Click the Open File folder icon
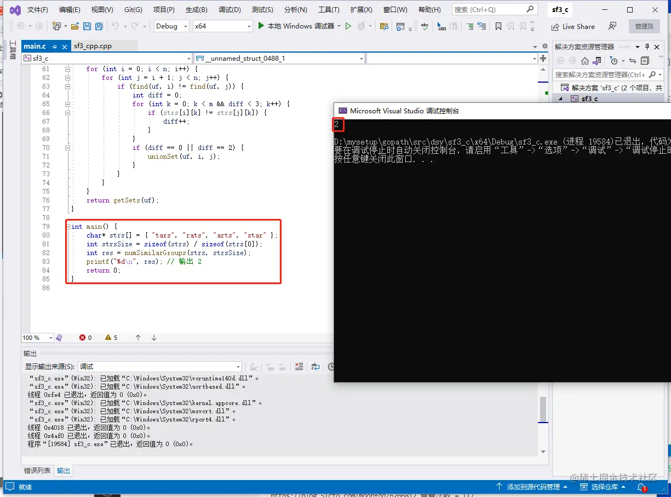 (75, 26)
